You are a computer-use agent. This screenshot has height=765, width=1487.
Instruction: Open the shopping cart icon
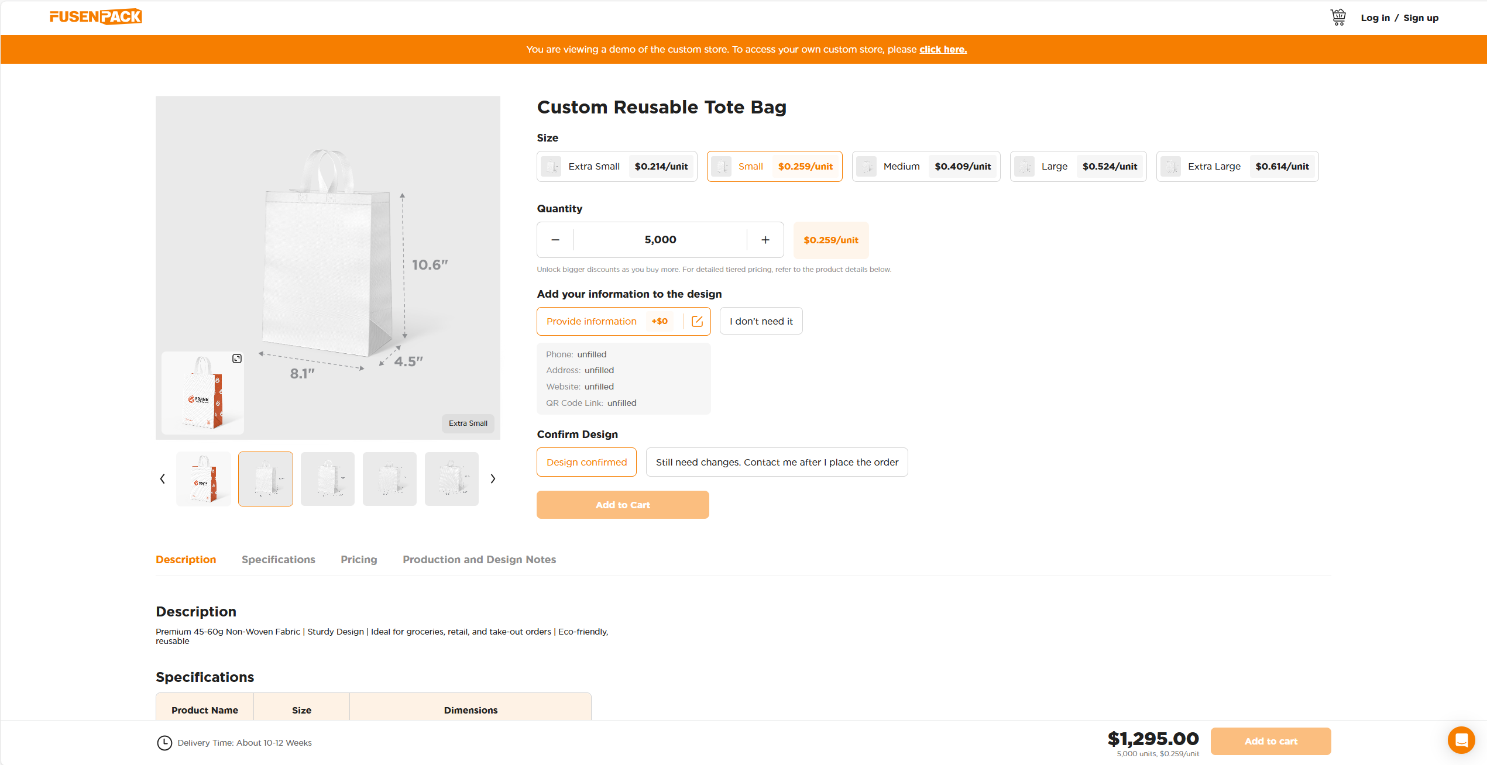pyautogui.click(x=1339, y=17)
